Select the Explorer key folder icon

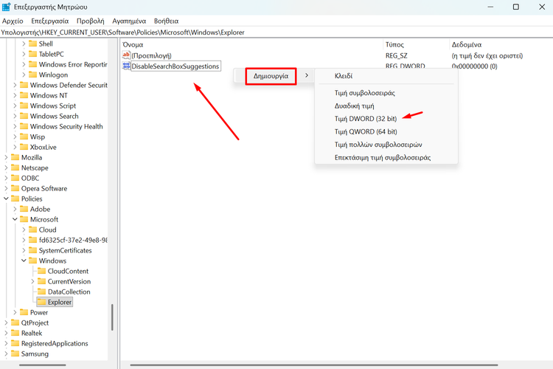41,302
